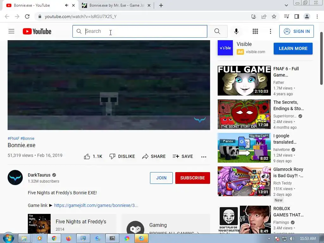Viewport: 324px width, 243px height.
Task: Click 'halvetone' channel name
Action: coord(281,150)
